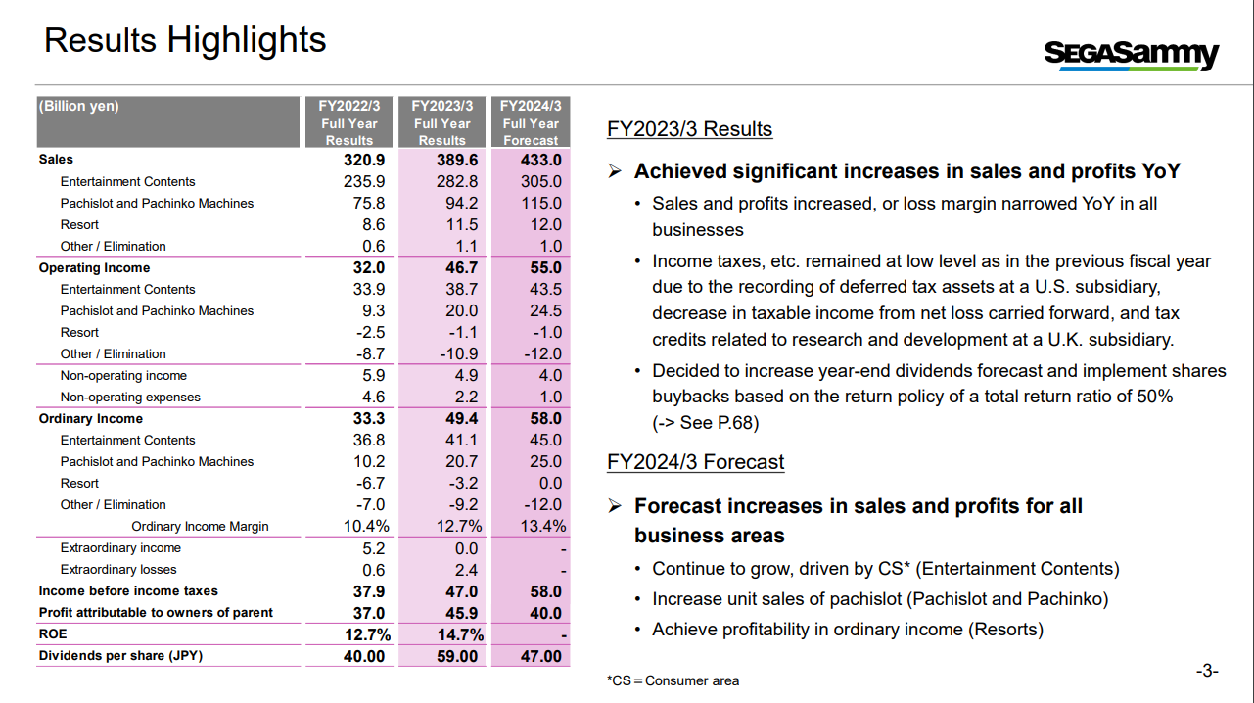Click Operating Income value 46.7

[462, 267]
